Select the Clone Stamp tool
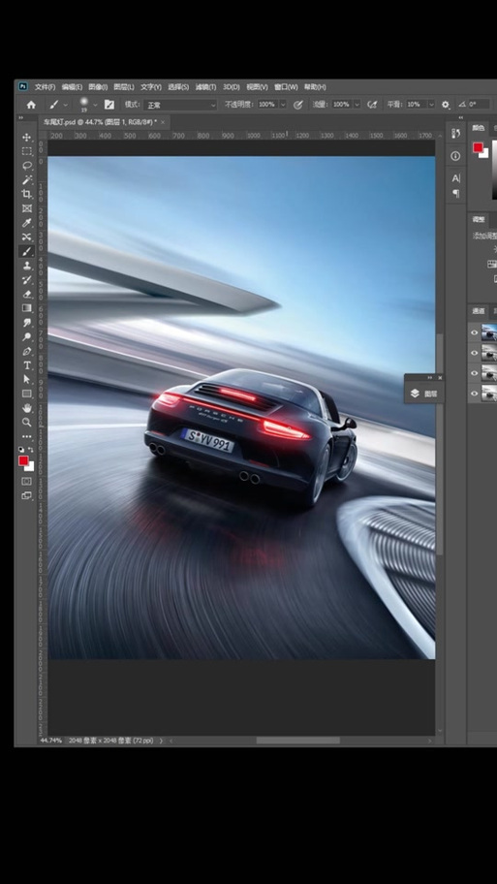Image resolution: width=497 pixels, height=884 pixels. 26,266
